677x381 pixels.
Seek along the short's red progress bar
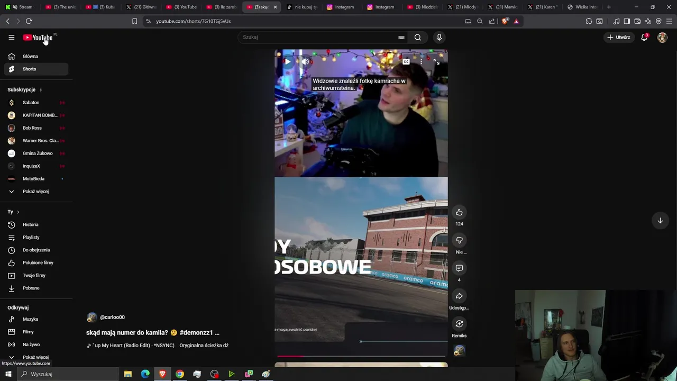[x=361, y=356]
